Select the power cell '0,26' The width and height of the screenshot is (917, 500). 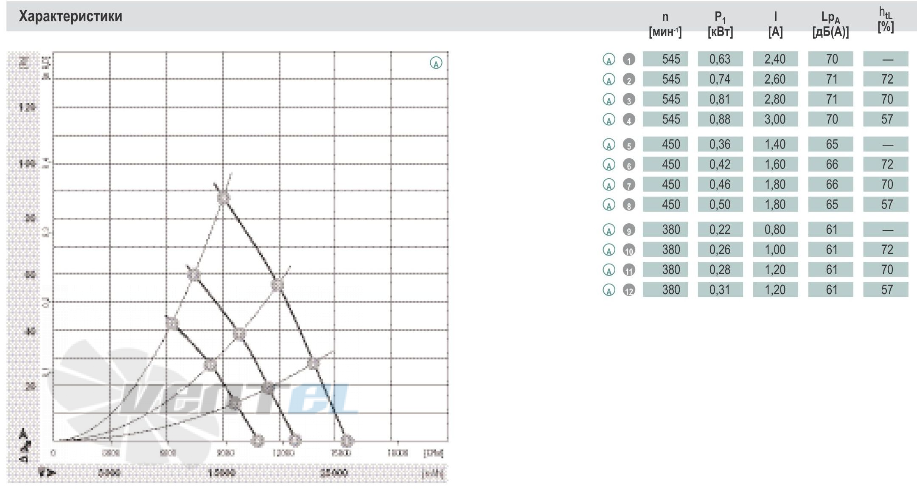click(x=720, y=250)
